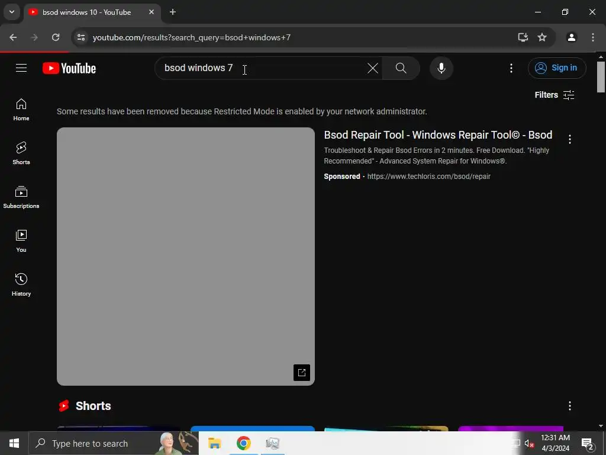The height and width of the screenshot is (455, 606).
Task: Reload the page
Action: 56,37
